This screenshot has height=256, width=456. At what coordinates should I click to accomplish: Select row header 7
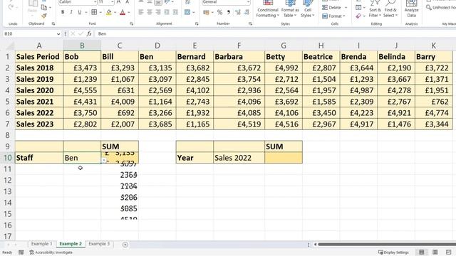coord(7,124)
